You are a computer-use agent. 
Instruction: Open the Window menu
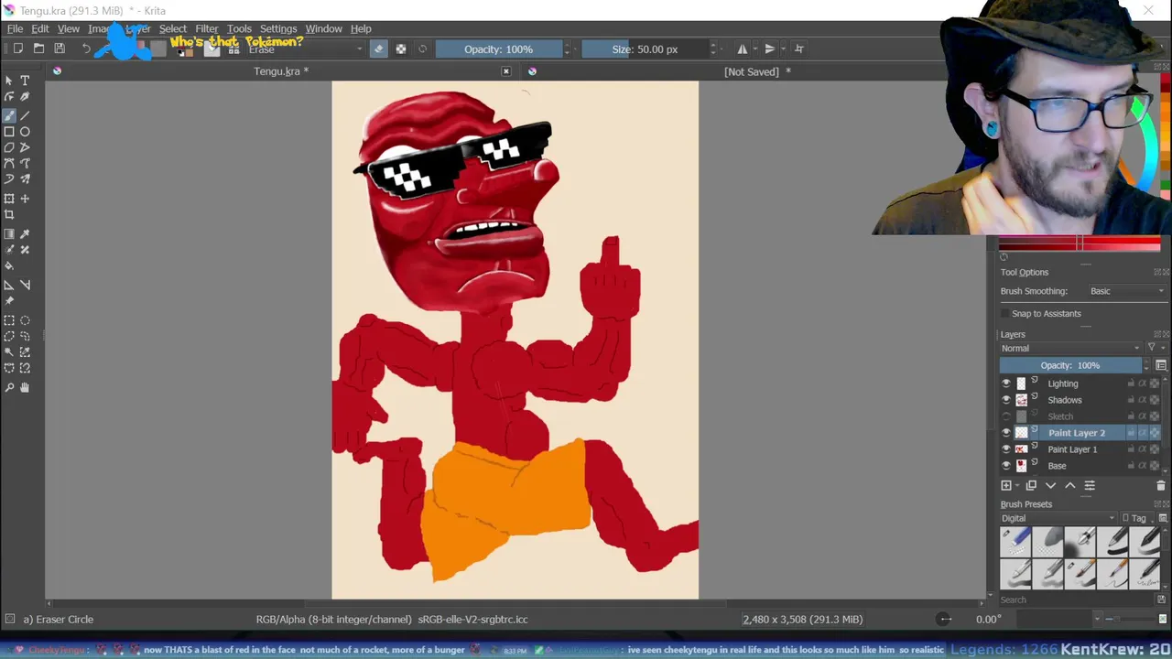pos(323,28)
